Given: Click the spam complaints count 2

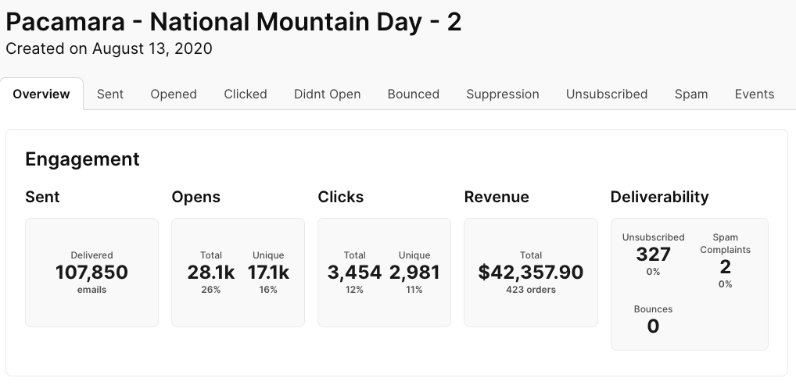Looking at the screenshot, I should (x=725, y=267).
